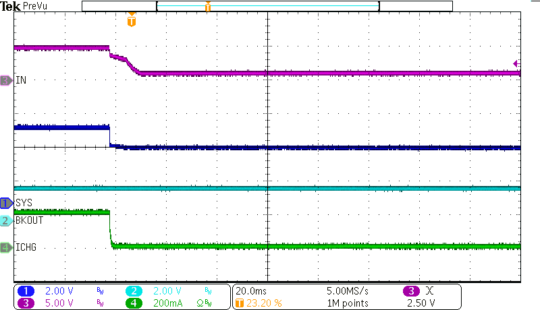Click the Tek logo
The image size is (540, 310).
point(11,6)
